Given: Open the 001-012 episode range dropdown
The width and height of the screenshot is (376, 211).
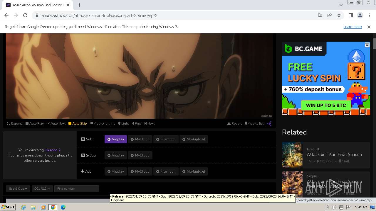Looking at the screenshot, I should coord(42,188).
